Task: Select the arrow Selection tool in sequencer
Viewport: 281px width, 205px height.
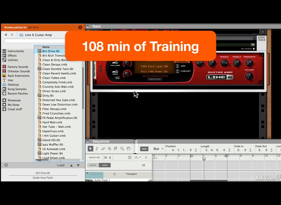Action: 91,149
